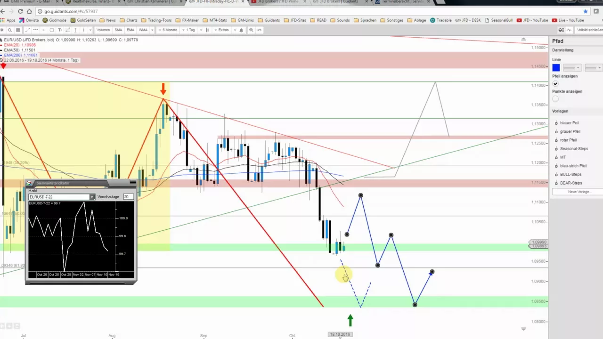
Task: Open the JFD - YouTube bookmark
Action: click(x=532, y=20)
